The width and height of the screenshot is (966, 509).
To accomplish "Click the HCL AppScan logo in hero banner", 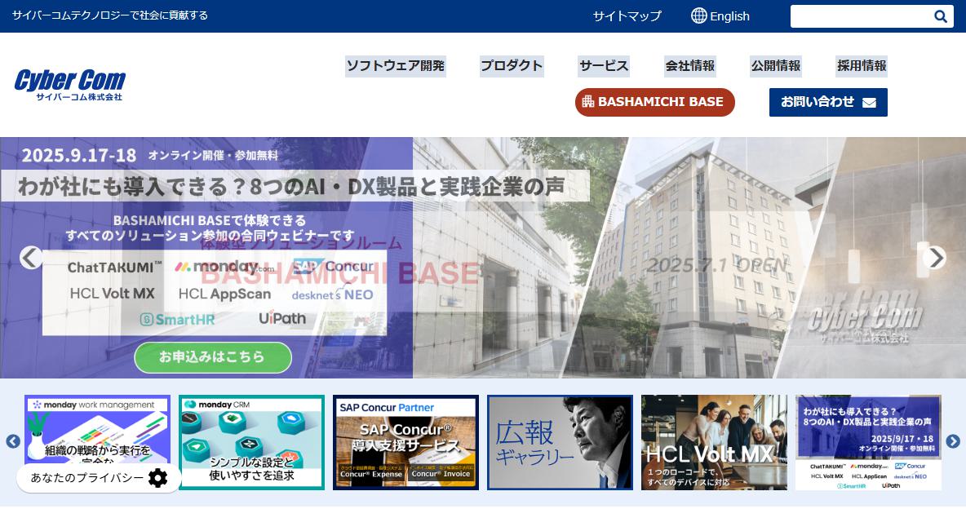I will [224, 294].
